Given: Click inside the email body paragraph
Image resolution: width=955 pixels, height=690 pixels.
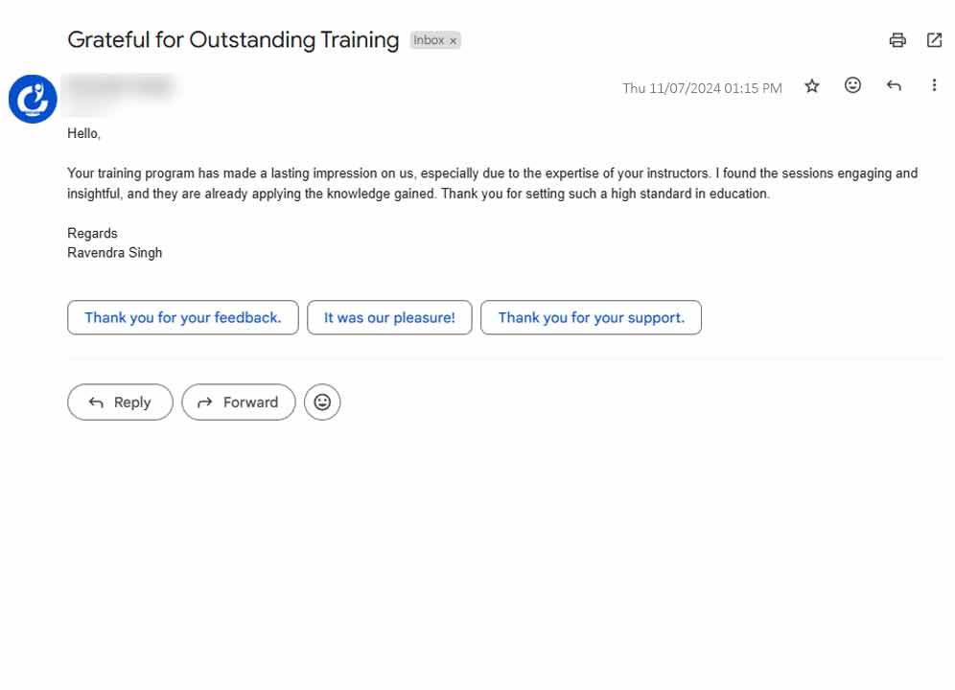Looking at the screenshot, I should pyautogui.click(x=479, y=183).
